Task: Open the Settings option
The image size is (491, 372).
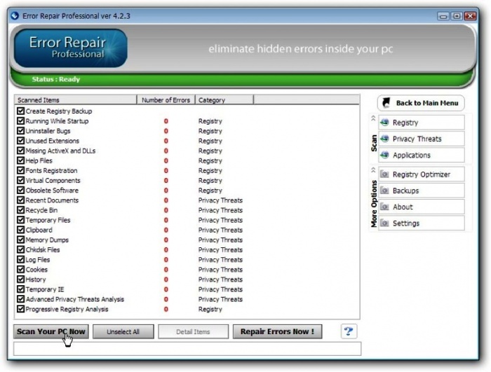Action: coord(422,223)
